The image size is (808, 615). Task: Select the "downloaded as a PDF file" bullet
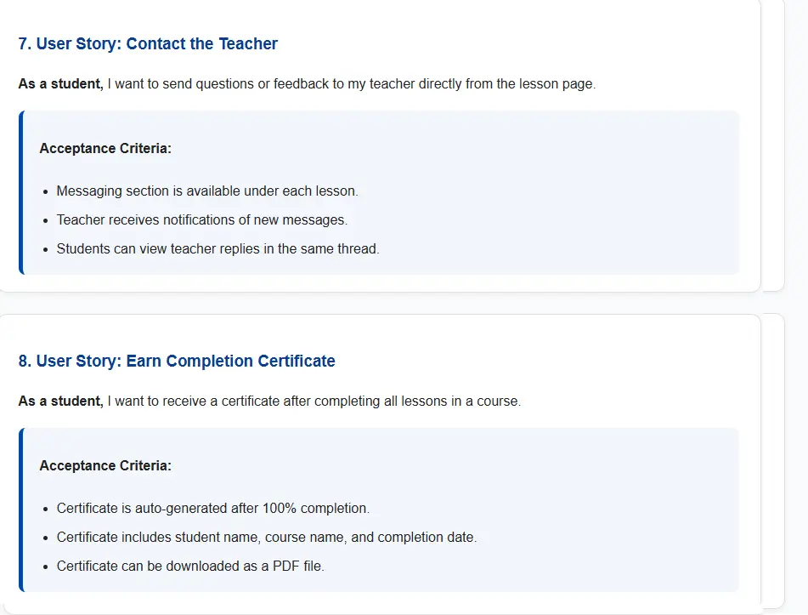click(190, 567)
